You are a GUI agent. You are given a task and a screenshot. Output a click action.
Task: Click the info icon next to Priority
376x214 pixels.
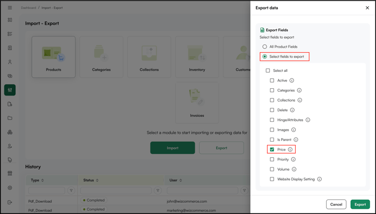pos(294,160)
